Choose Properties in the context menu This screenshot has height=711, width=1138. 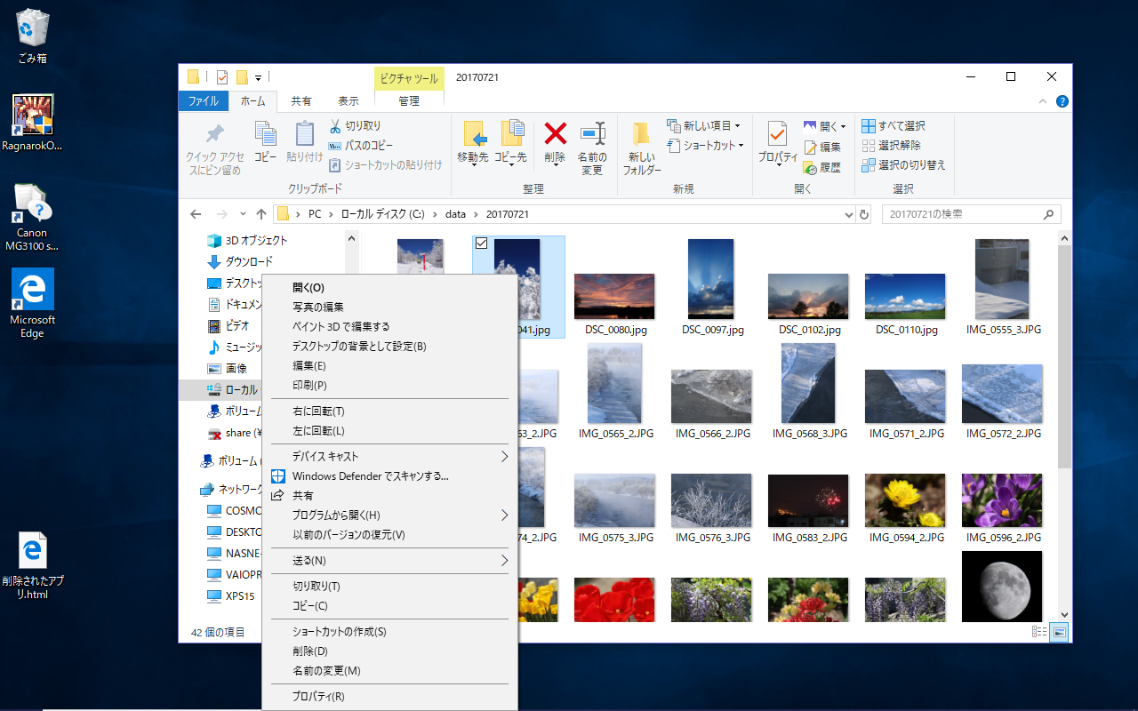pos(389,697)
